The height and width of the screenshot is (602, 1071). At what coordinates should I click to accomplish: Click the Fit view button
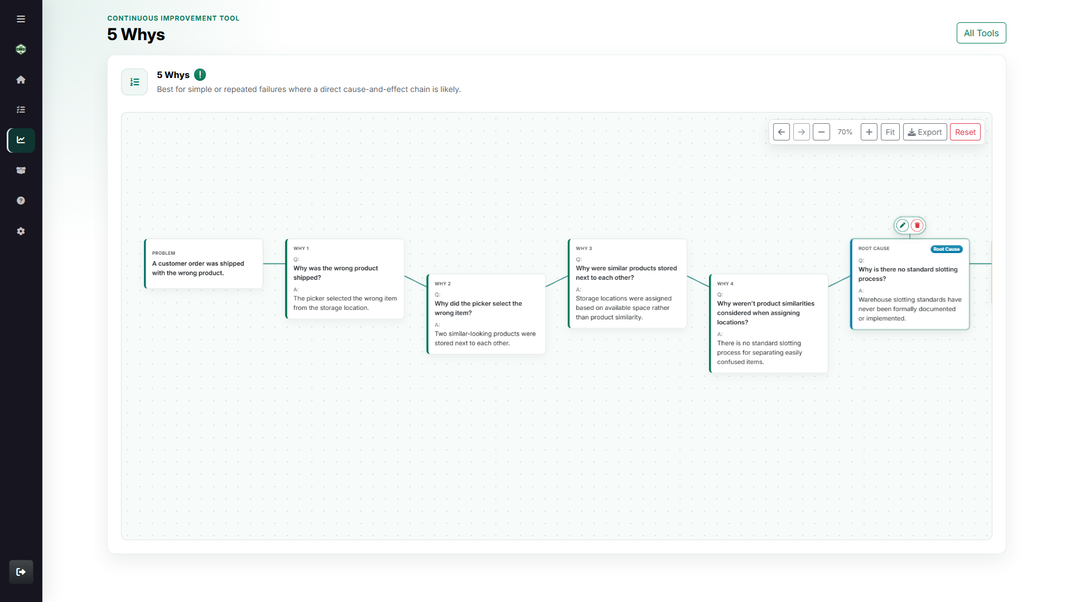tap(890, 132)
